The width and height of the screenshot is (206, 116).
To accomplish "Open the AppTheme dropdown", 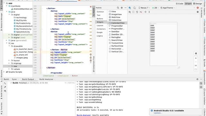I will coord(167,8).
